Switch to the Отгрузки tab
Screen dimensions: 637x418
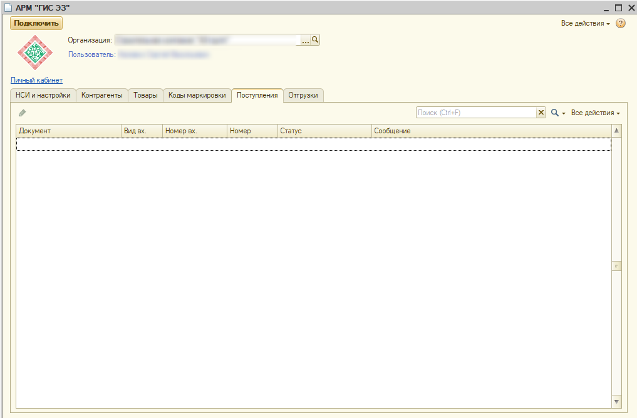[303, 95]
